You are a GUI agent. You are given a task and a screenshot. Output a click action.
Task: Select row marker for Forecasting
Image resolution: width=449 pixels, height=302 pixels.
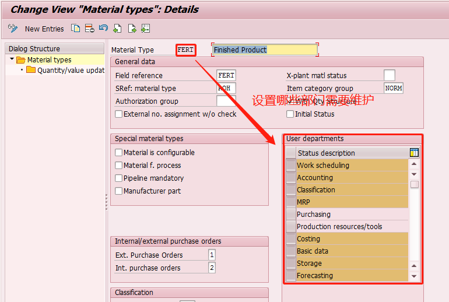(291, 275)
